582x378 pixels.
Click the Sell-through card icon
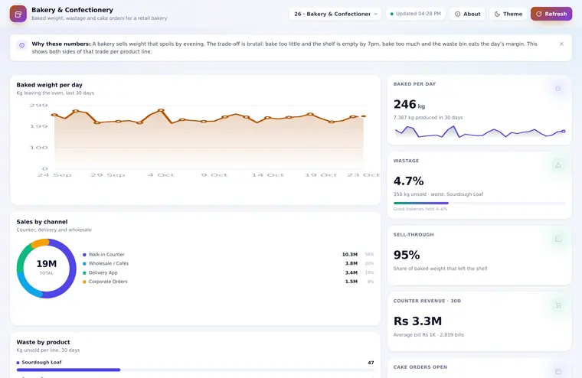coord(557,239)
